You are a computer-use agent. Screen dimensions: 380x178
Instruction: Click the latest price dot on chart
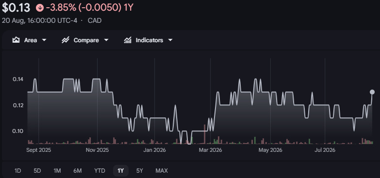(372, 92)
